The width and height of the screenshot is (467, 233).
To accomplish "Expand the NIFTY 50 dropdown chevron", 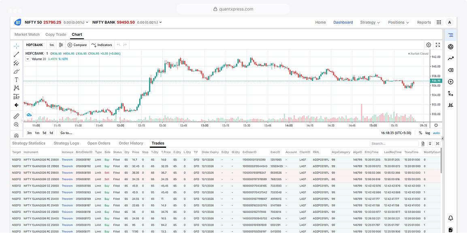I will pos(87,22).
